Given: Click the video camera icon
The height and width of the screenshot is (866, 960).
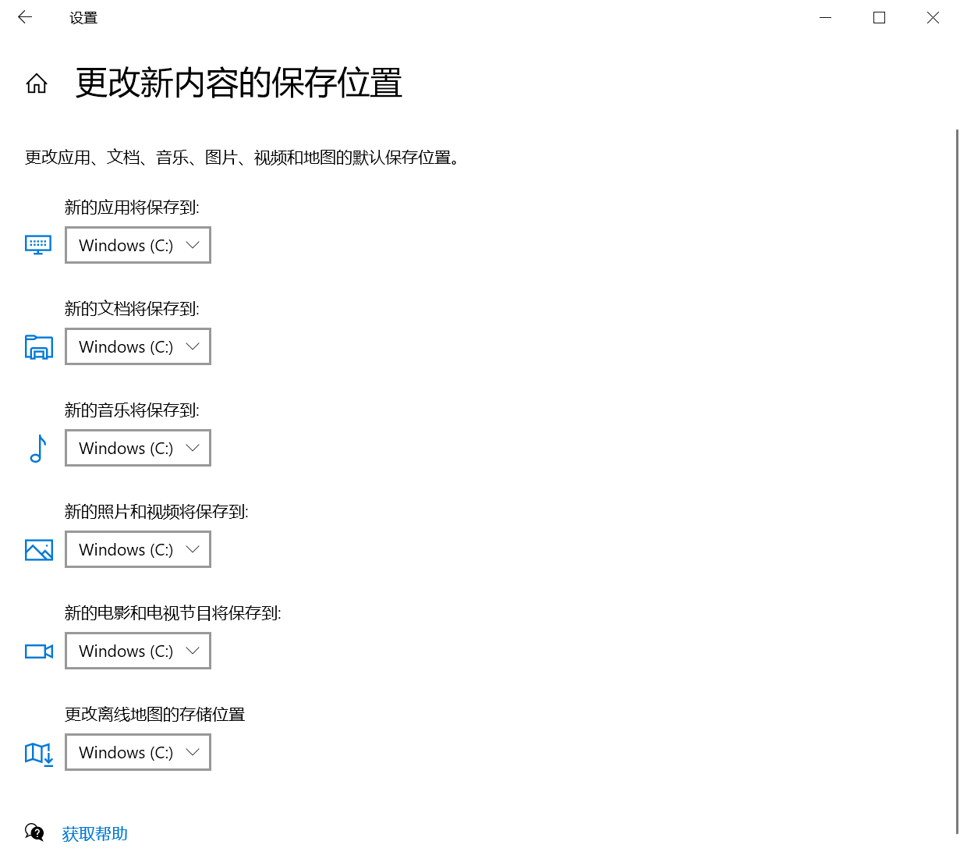Looking at the screenshot, I should click(39, 651).
